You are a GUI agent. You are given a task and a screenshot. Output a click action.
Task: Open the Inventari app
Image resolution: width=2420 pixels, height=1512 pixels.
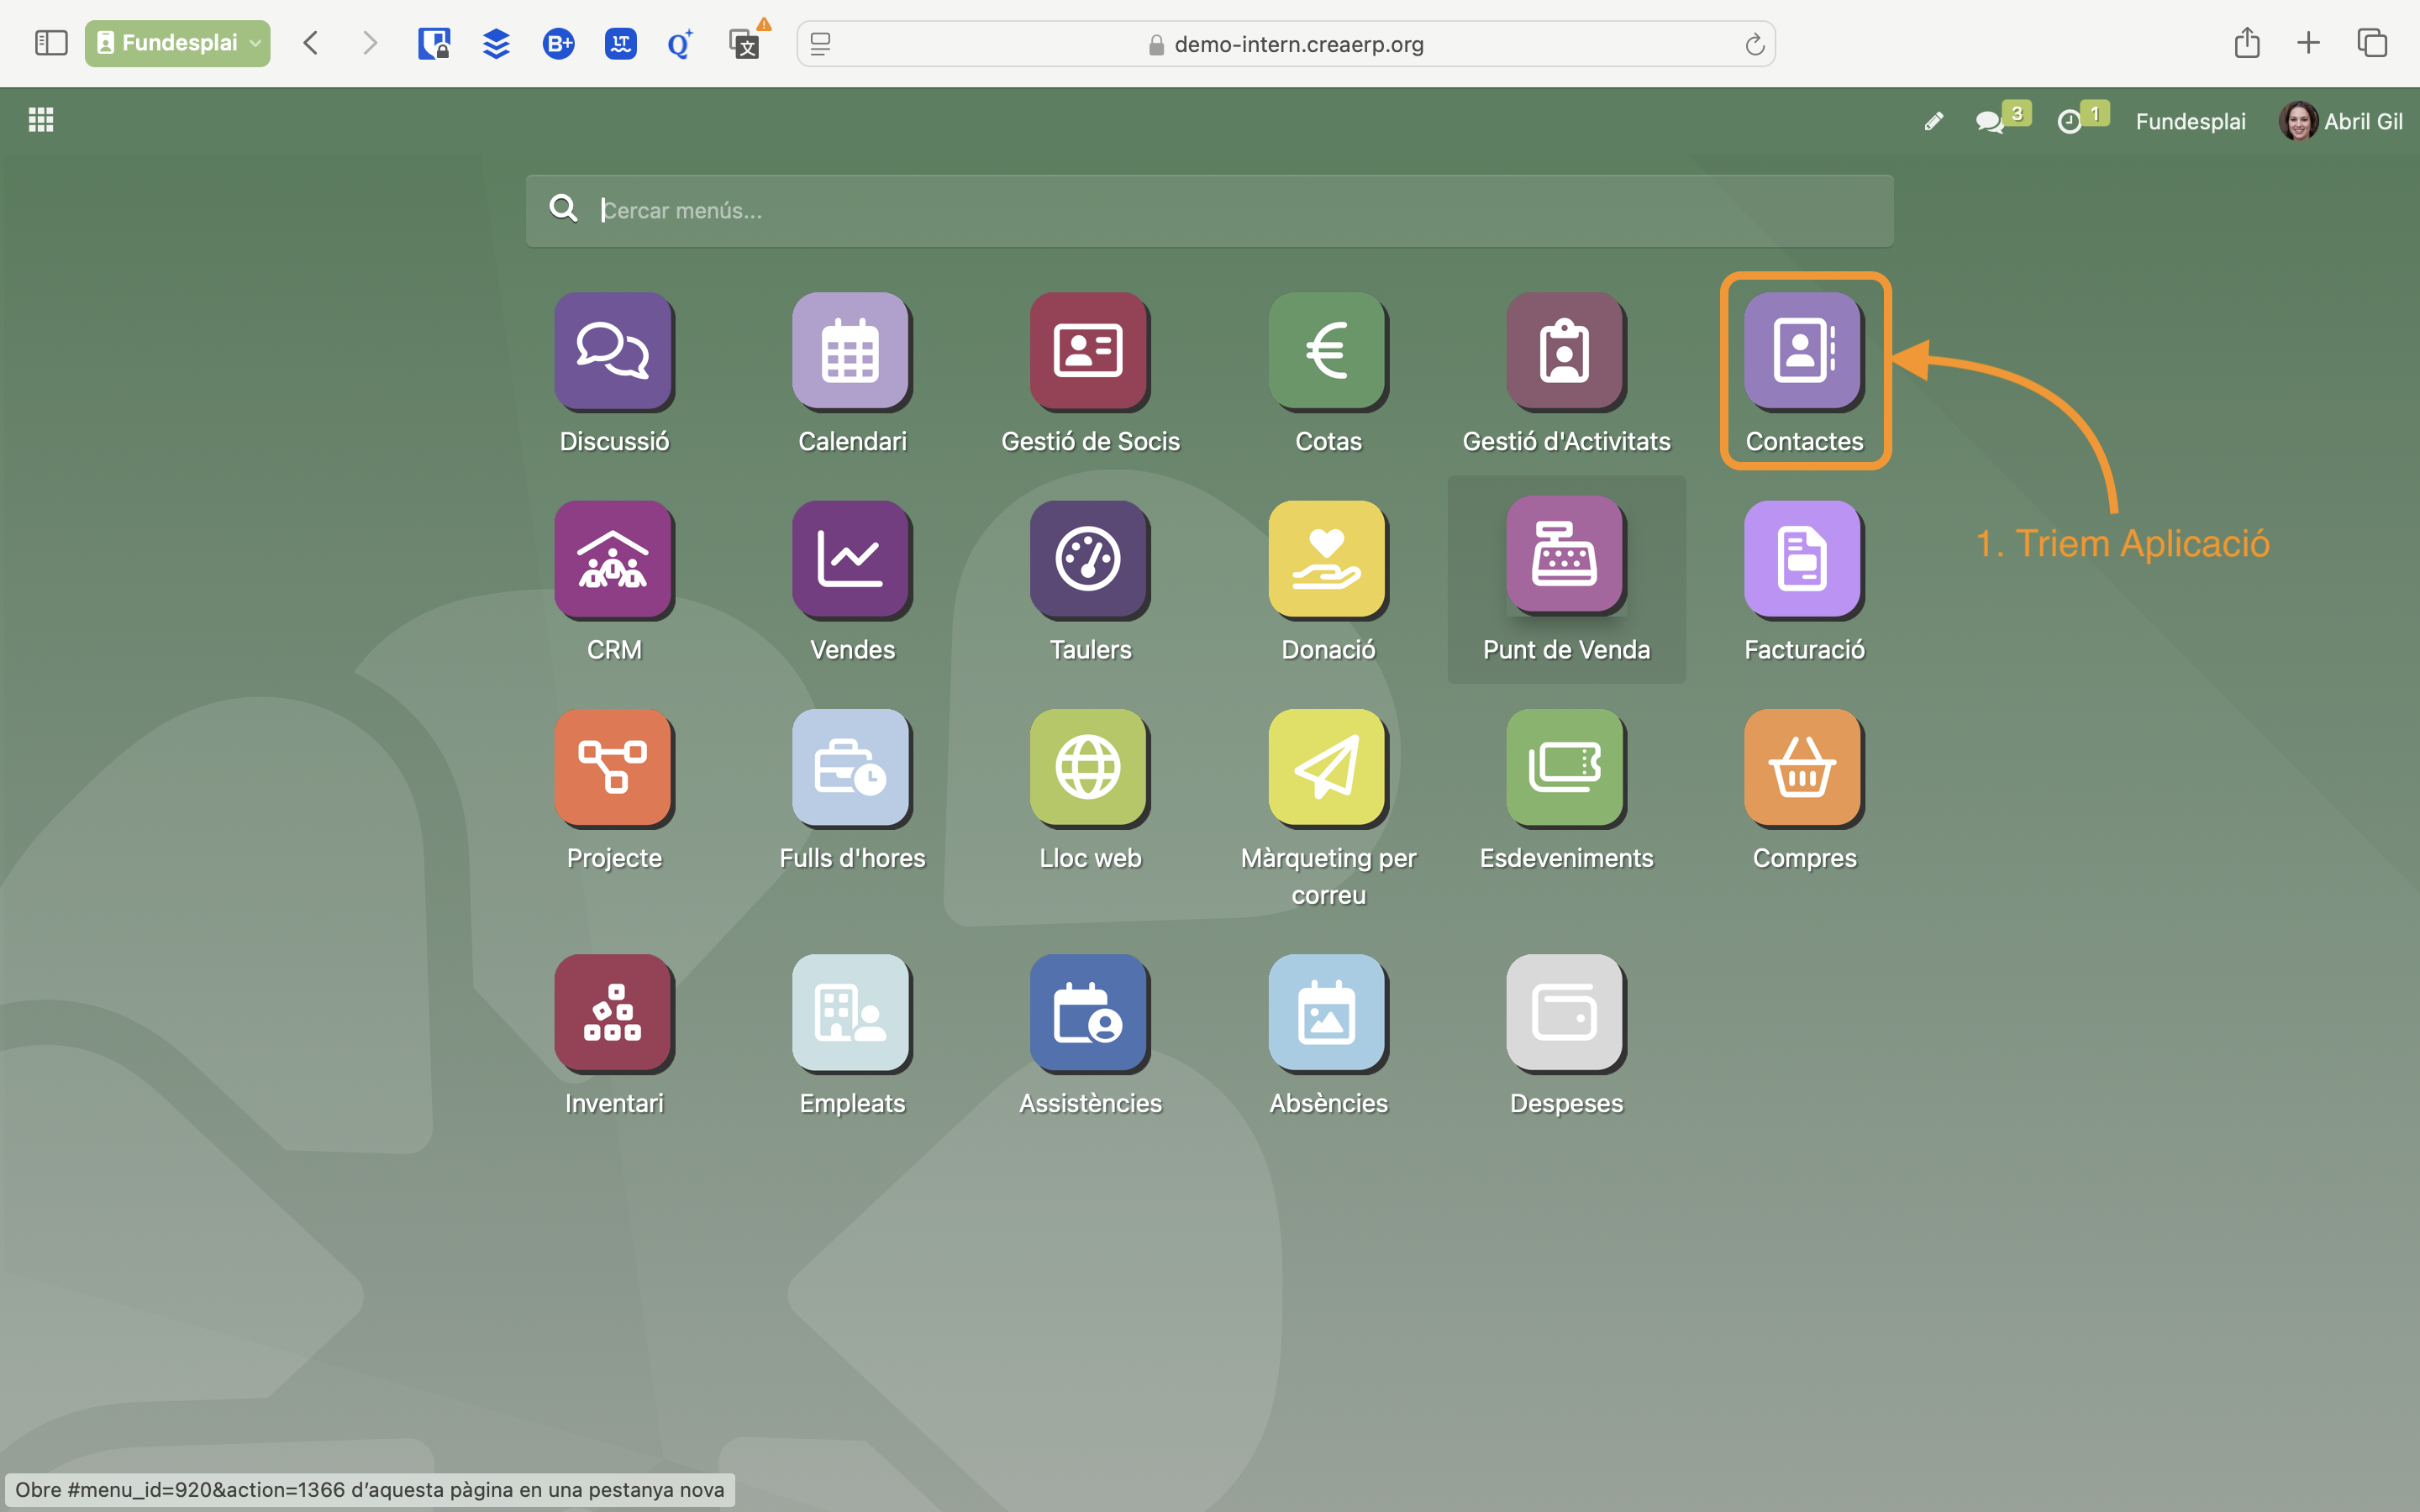click(x=613, y=1012)
